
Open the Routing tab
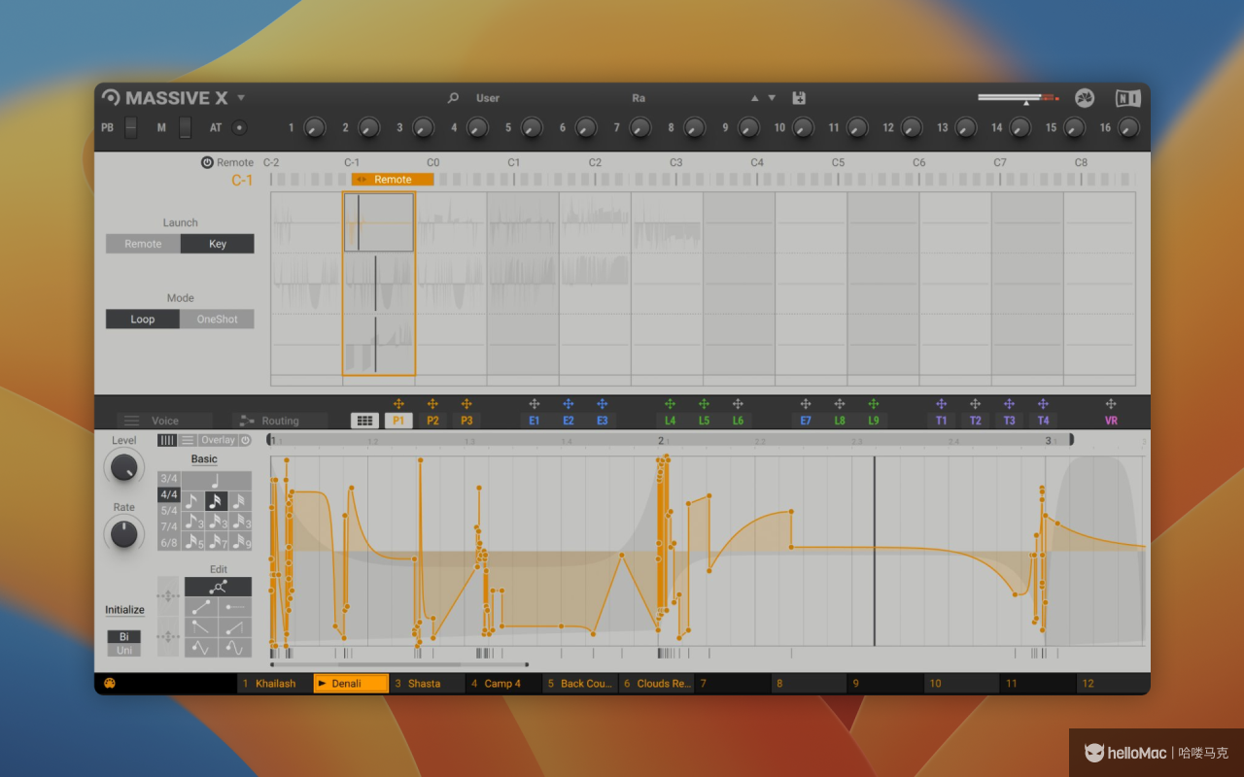(x=280, y=421)
